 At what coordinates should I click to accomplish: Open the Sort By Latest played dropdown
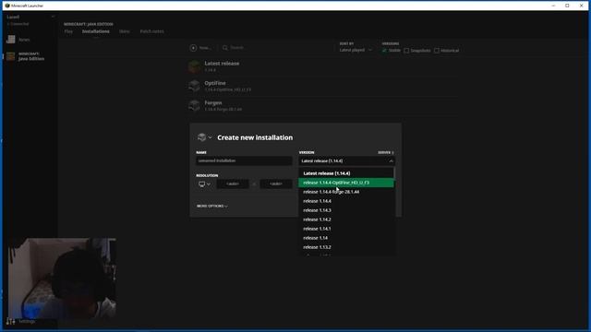click(x=356, y=50)
